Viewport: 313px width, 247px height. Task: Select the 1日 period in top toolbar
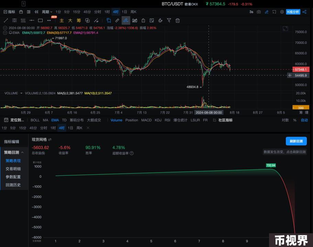124,12
